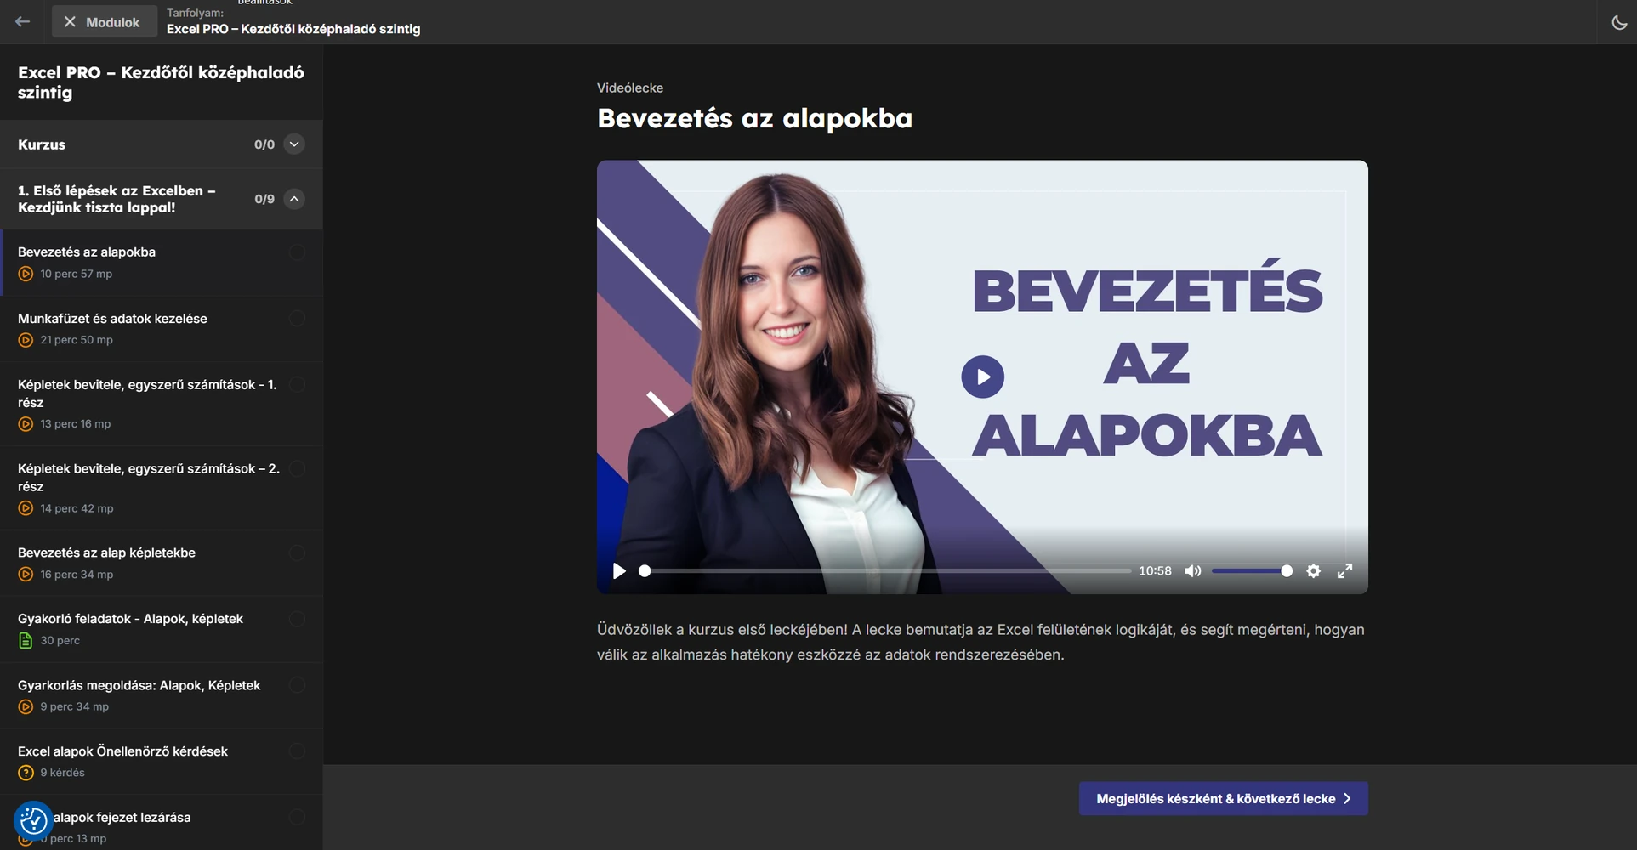Click the video icon beside 9 perc 34 mp
Image resolution: width=1637 pixels, height=850 pixels.
tap(26, 706)
